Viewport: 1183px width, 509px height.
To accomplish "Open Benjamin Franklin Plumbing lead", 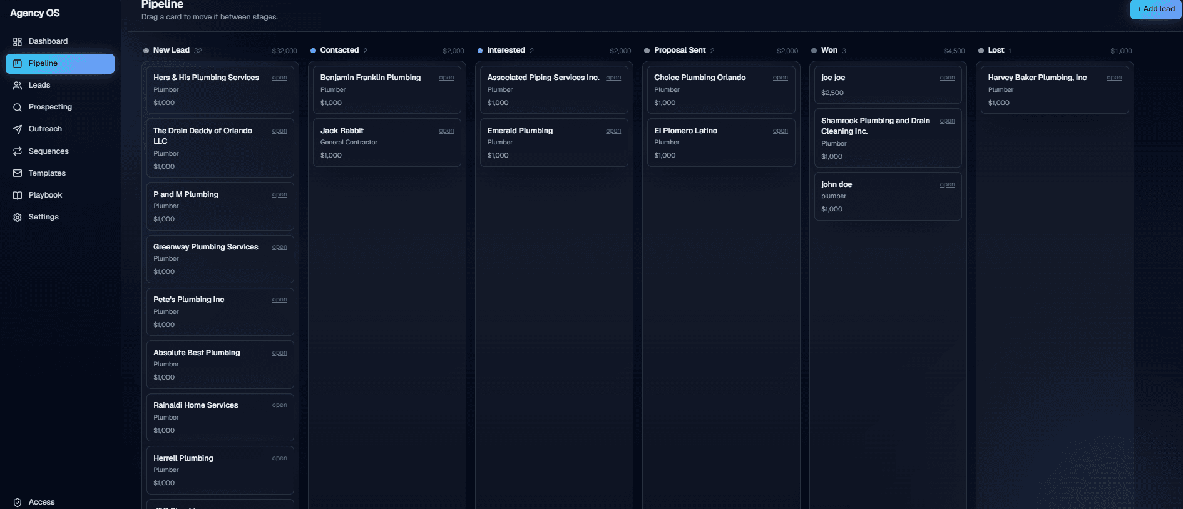I will 446,78.
